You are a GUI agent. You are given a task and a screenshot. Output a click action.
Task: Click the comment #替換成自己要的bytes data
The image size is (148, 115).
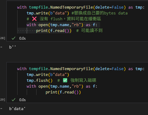(99, 13)
